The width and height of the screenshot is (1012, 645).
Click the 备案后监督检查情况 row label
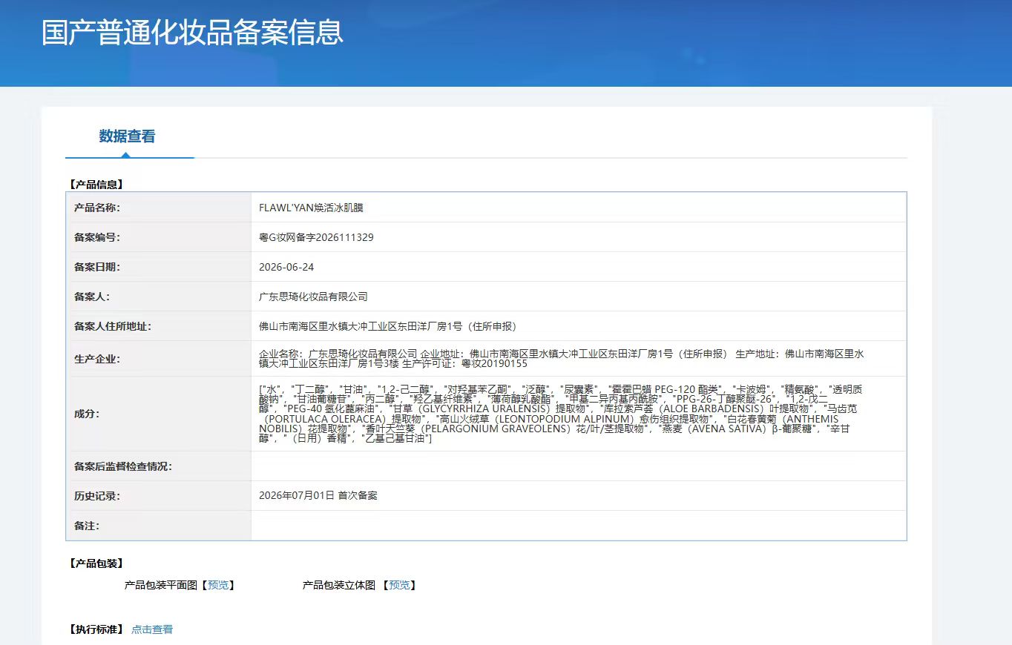123,466
